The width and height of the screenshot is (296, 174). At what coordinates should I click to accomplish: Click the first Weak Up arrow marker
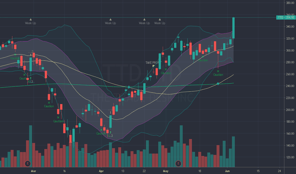[x=30, y=19]
